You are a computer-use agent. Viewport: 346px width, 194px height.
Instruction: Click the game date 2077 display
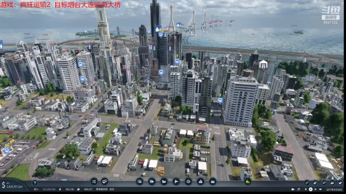pyautogui.click(x=334, y=189)
